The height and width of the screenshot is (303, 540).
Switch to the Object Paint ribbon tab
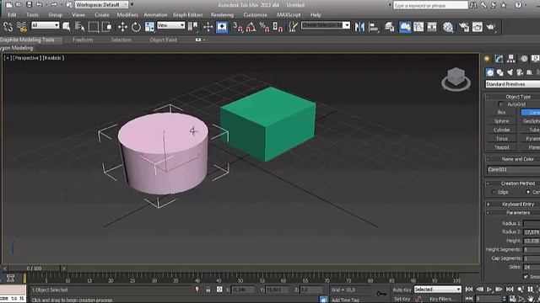point(163,40)
